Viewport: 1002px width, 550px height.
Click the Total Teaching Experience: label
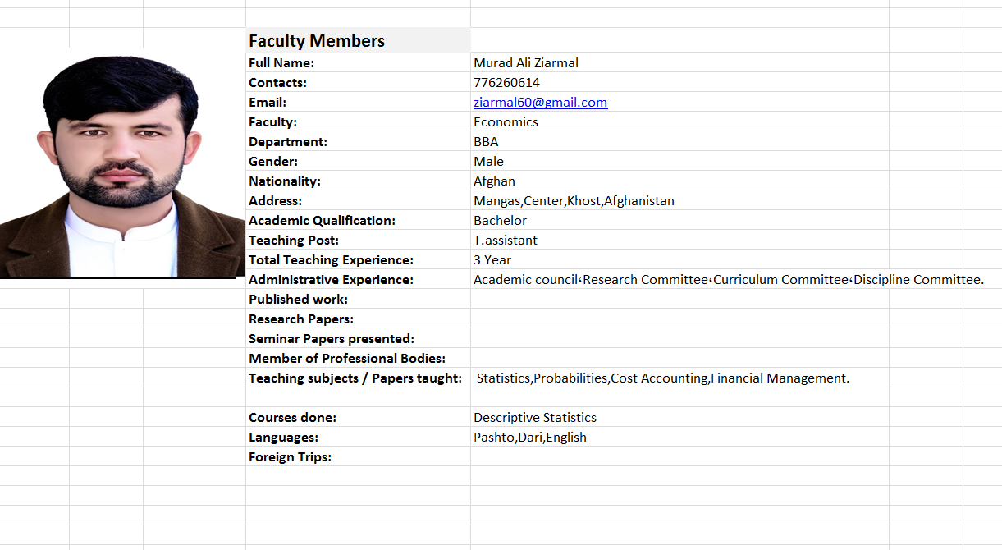point(331,259)
